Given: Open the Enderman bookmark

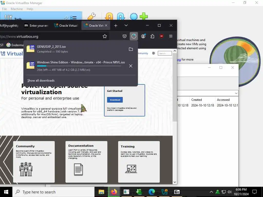Looking at the screenshot, I should point(15,45).
